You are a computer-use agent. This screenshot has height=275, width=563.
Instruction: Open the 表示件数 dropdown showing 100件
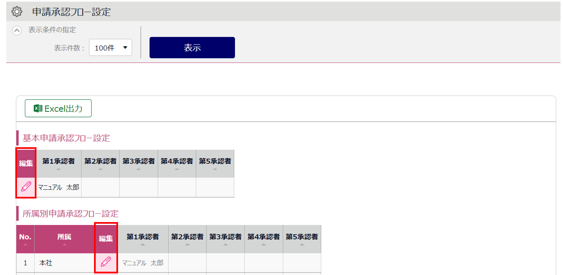[111, 48]
